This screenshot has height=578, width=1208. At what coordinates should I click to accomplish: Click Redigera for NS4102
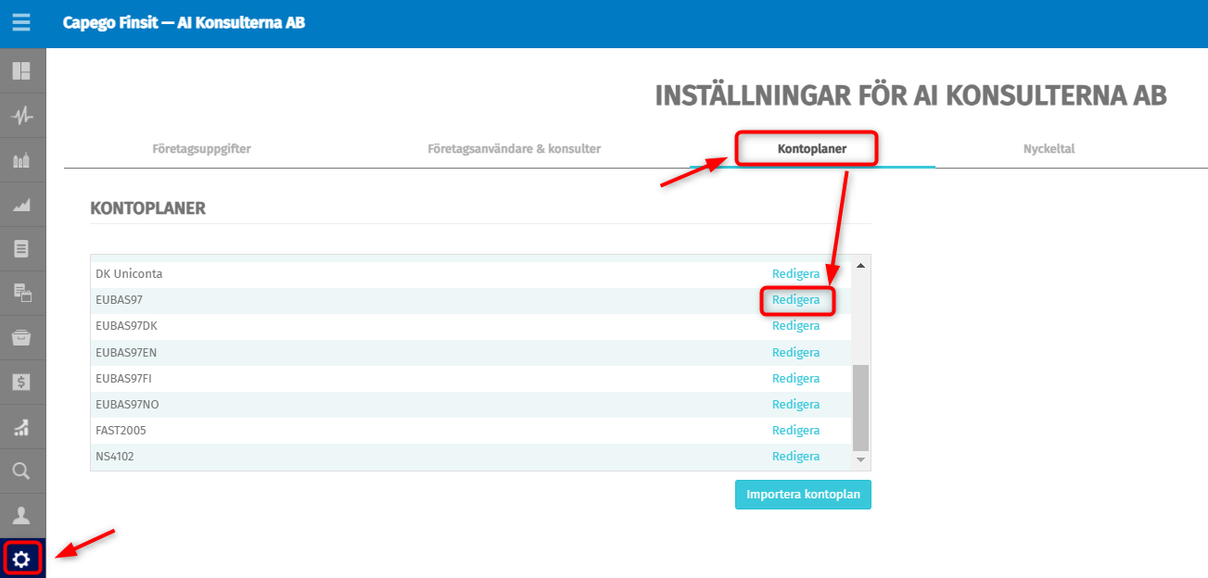tap(796, 456)
